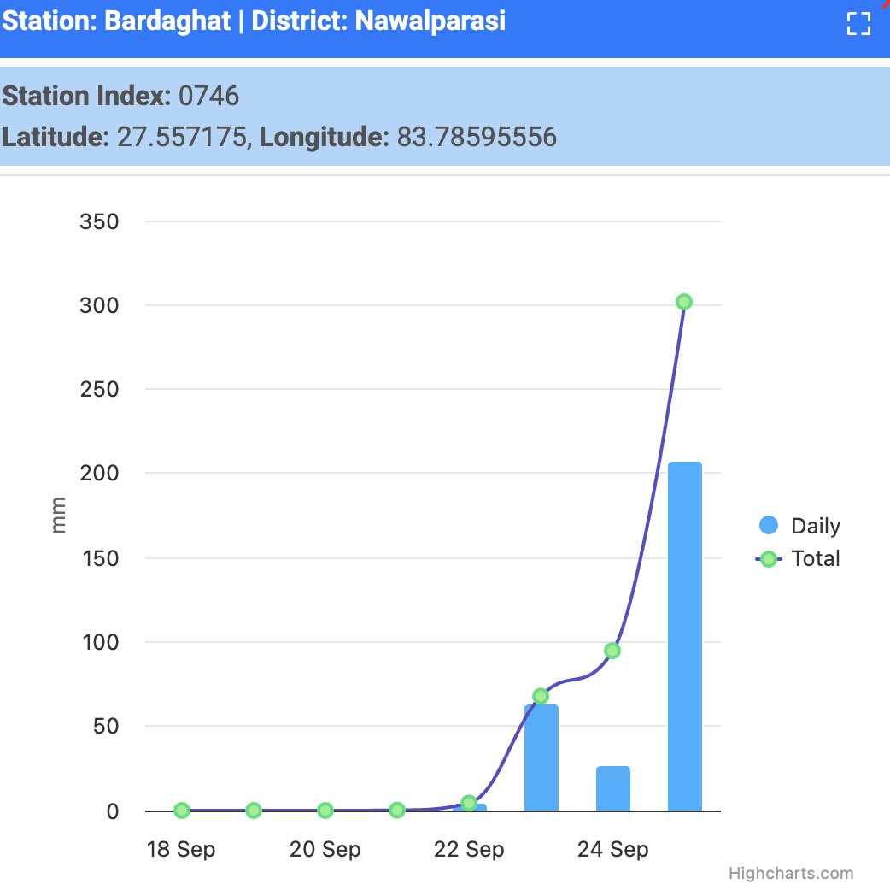The image size is (890, 896).
Task: Click the station title Bardaghat header text
Action: pyautogui.click(x=254, y=21)
